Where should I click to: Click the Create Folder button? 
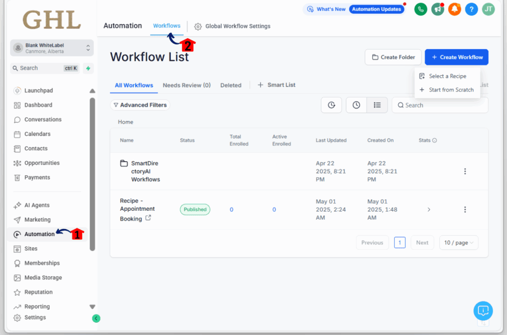(393, 57)
